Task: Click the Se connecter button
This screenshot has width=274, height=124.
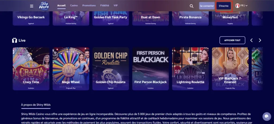Action: (x=207, y=6)
